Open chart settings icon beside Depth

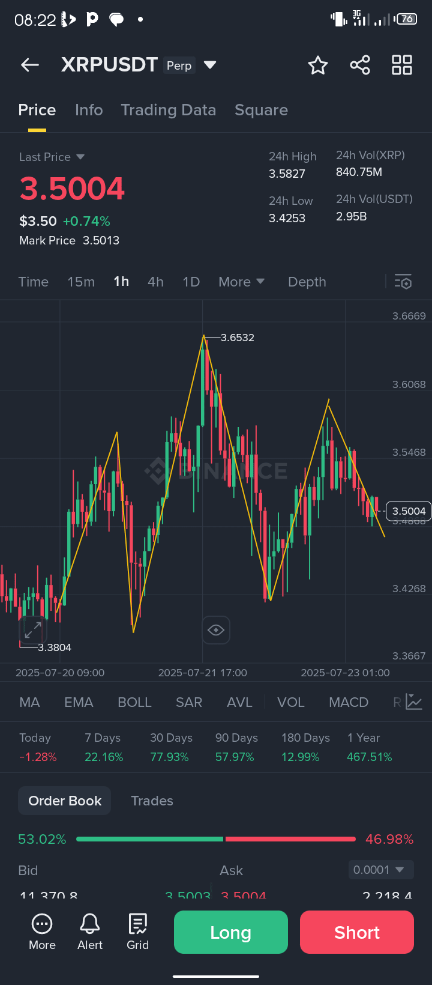pyautogui.click(x=403, y=282)
